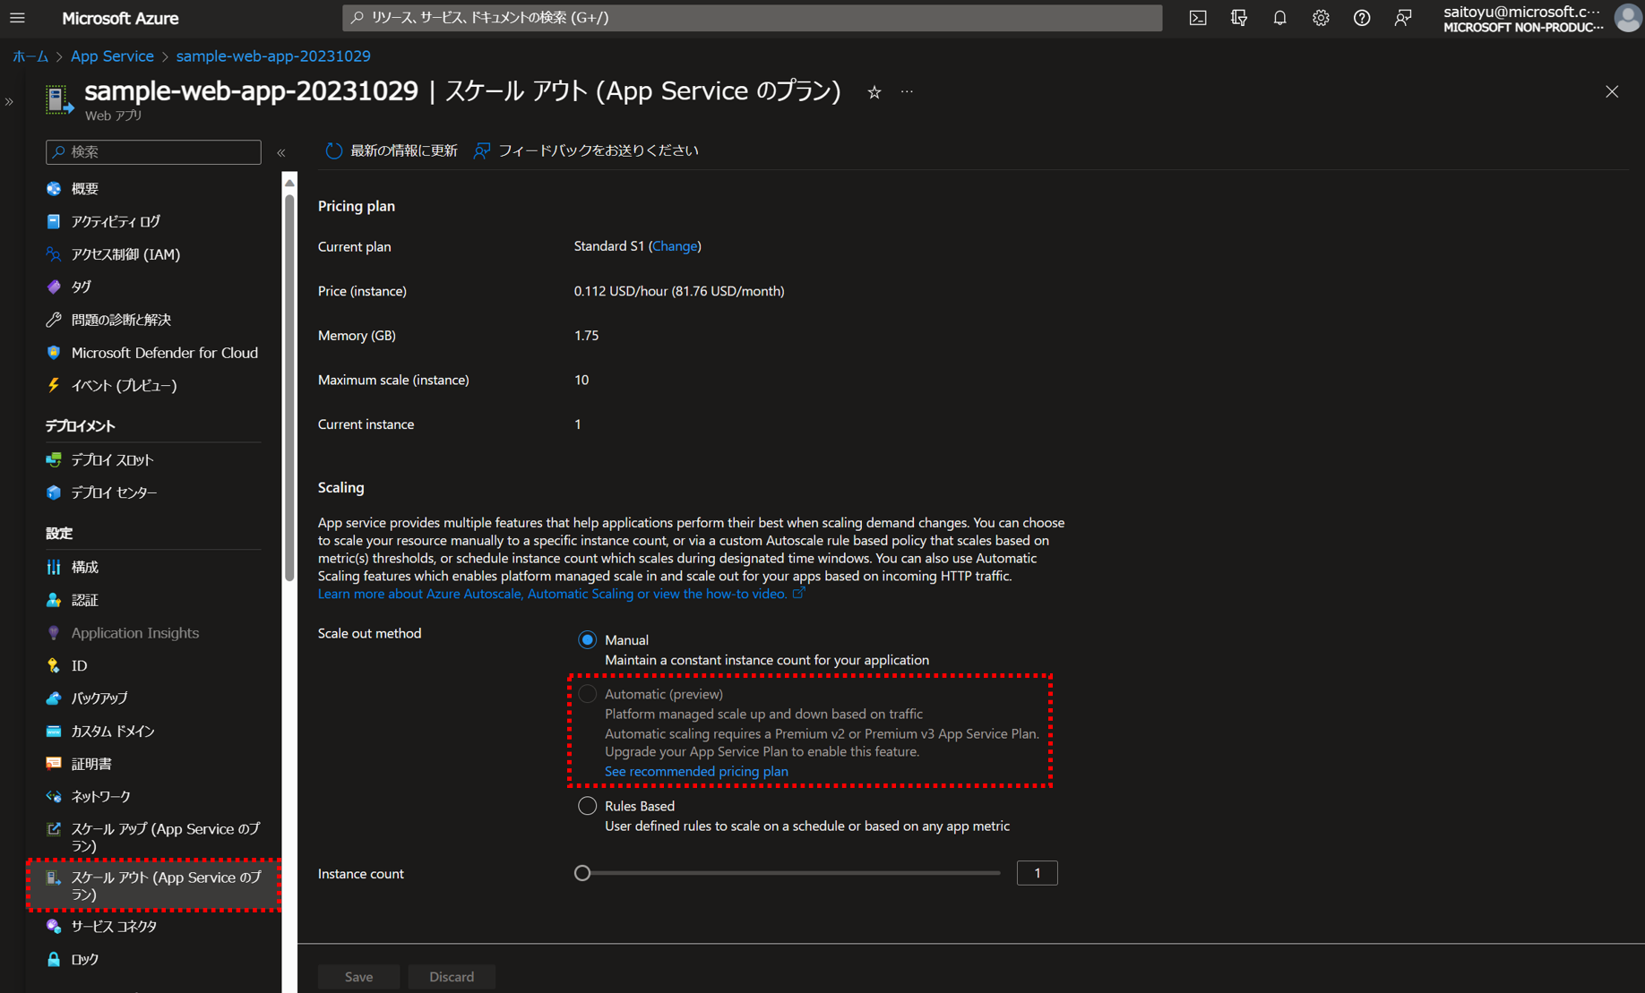Click the デプロイ センター icon
The image size is (1645, 993).
click(x=54, y=492)
